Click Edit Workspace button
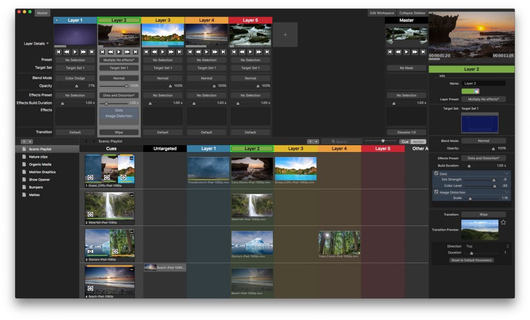 (x=382, y=13)
